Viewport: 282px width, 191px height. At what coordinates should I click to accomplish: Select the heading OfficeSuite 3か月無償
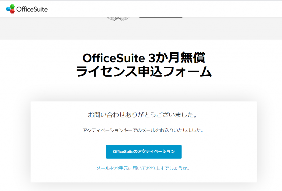click(144, 58)
